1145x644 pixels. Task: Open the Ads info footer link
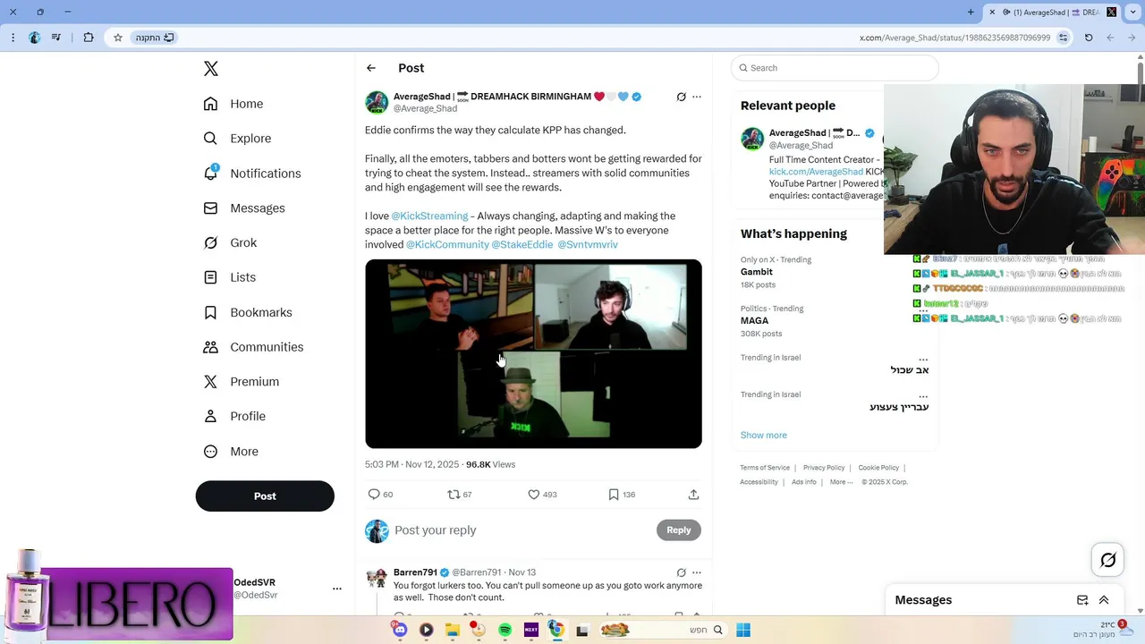coord(804,482)
